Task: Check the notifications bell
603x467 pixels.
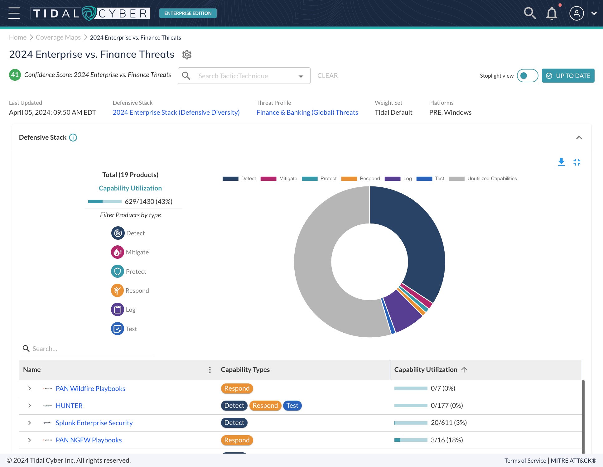Action: coord(551,13)
